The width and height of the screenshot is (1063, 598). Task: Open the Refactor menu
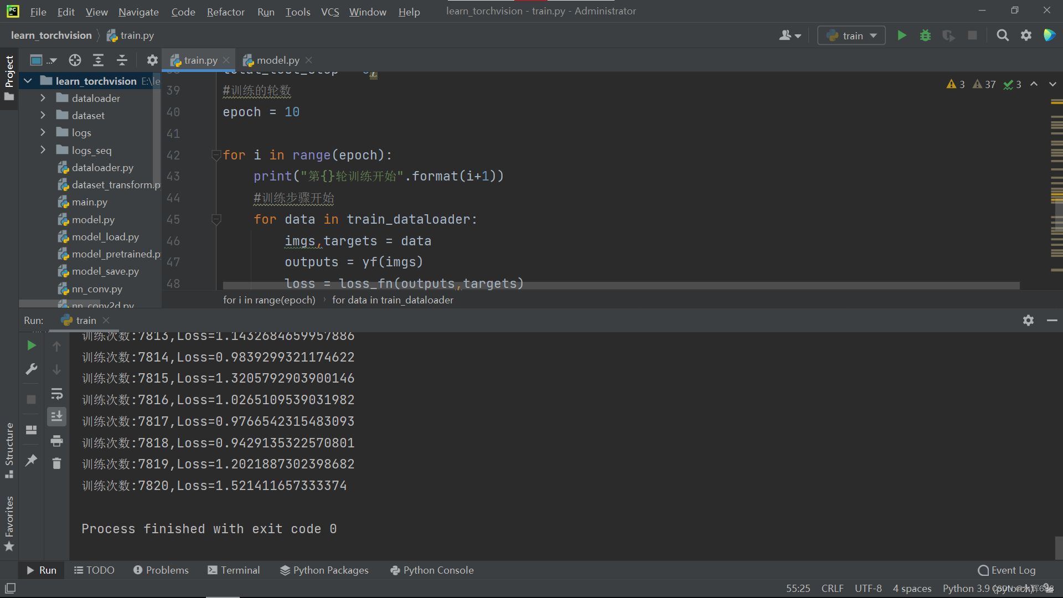[x=225, y=12]
